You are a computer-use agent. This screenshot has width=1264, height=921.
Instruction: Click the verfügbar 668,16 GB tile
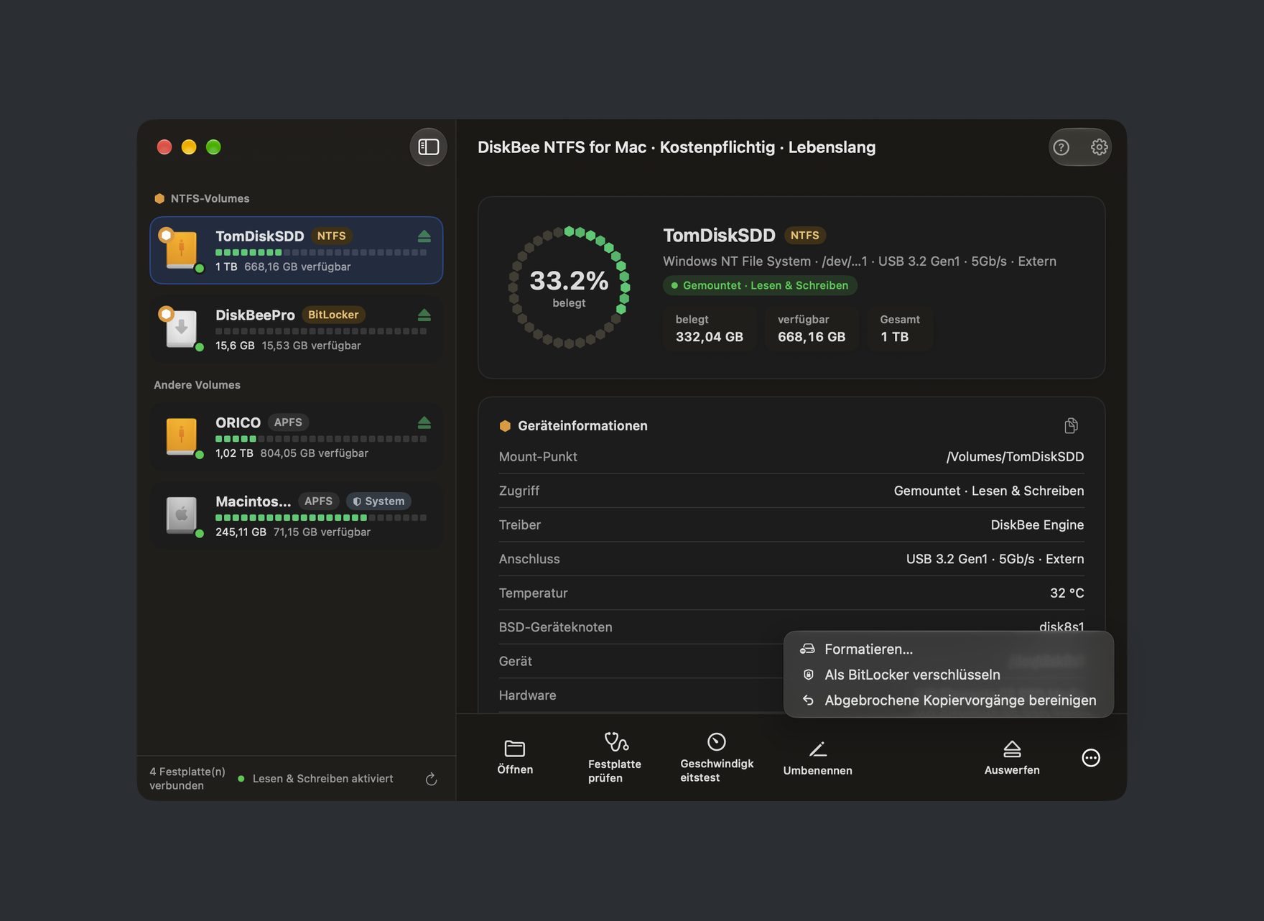[812, 328]
